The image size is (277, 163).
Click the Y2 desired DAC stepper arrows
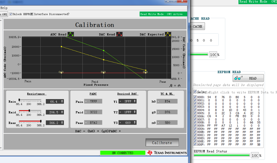click(x=135, y=112)
